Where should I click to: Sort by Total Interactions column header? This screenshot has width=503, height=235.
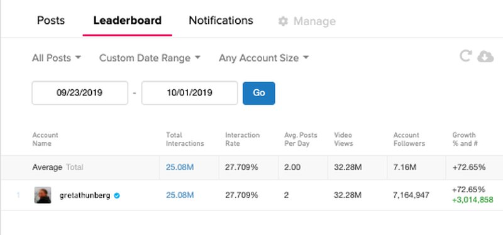pos(185,139)
